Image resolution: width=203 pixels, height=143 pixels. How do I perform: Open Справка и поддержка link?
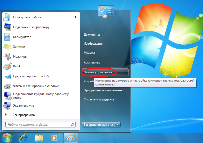[99, 99]
